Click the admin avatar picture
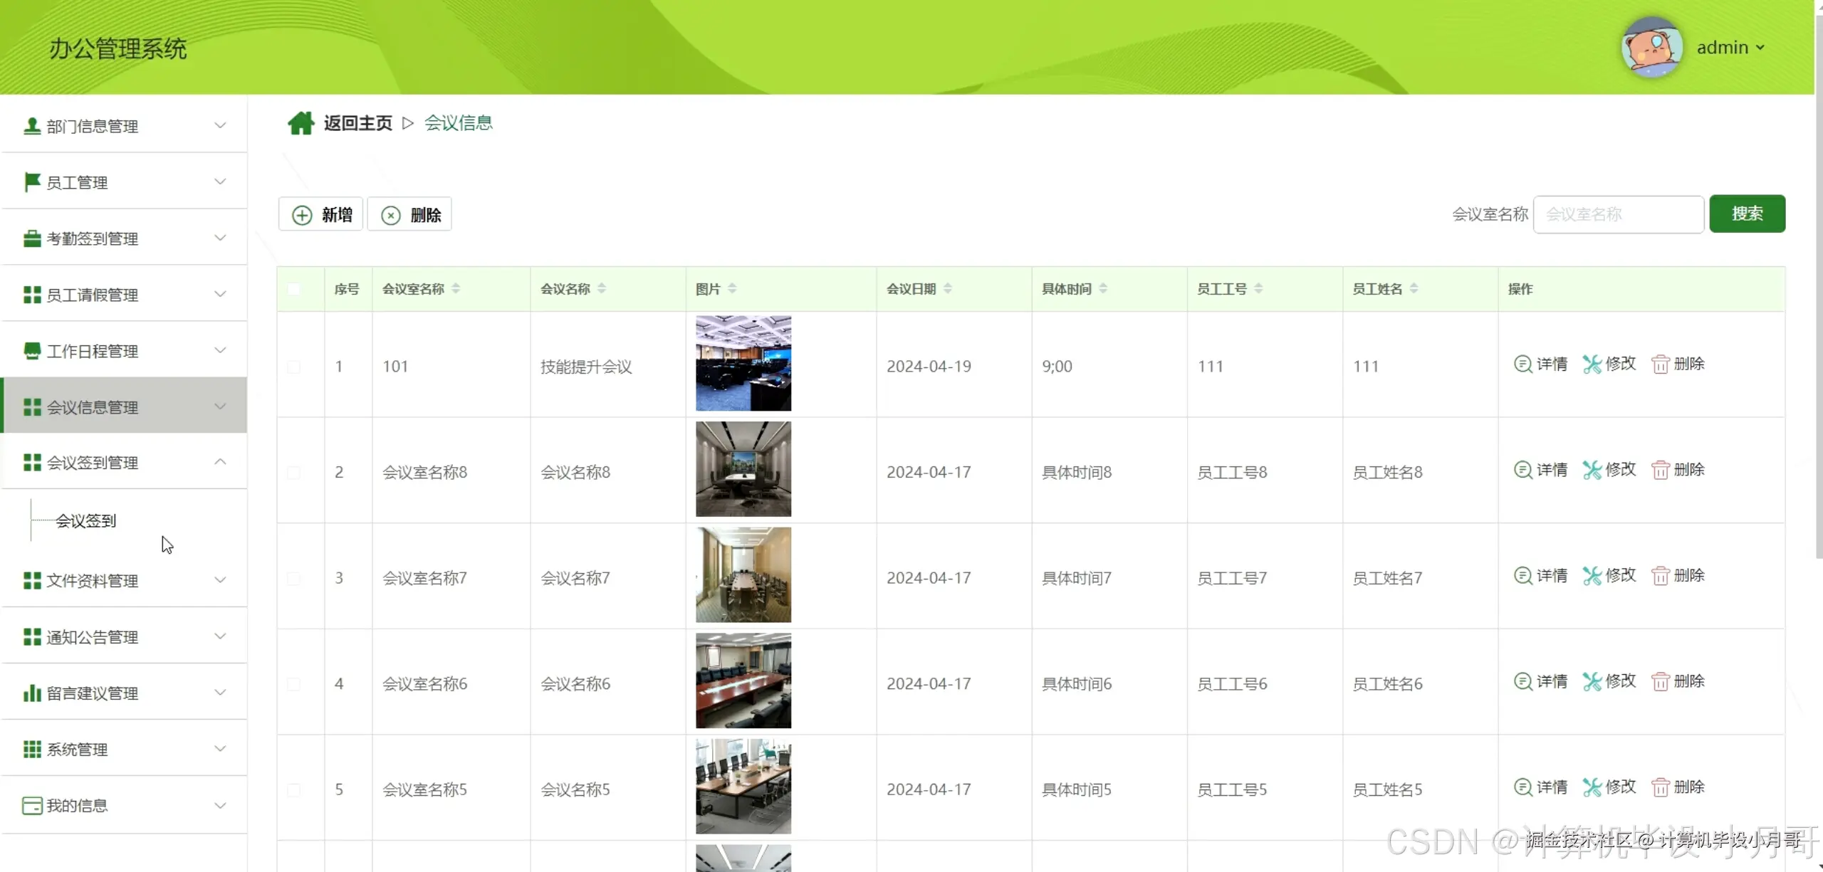The image size is (1823, 872). click(x=1651, y=48)
